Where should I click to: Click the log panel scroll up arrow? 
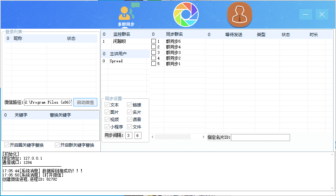click(x=332, y=154)
